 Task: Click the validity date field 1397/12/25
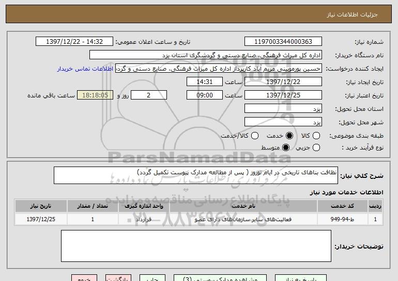click(x=283, y=95)
